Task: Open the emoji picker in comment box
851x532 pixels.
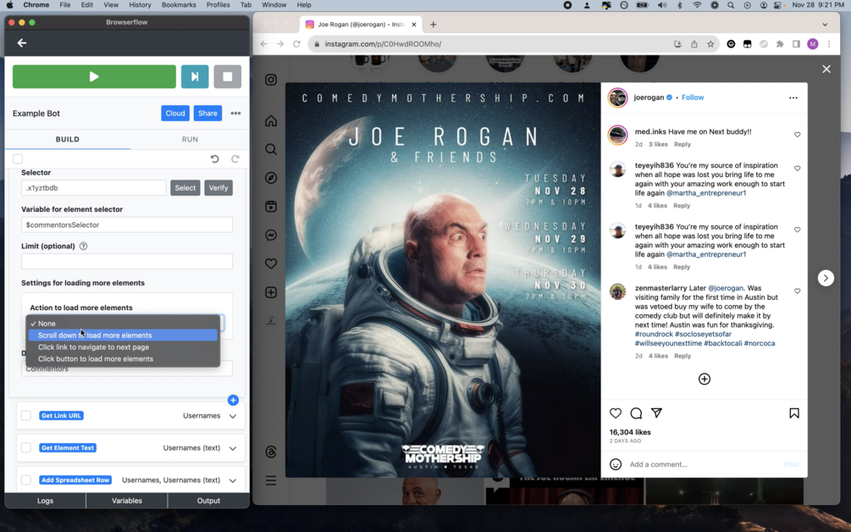Action: (616, 464)
